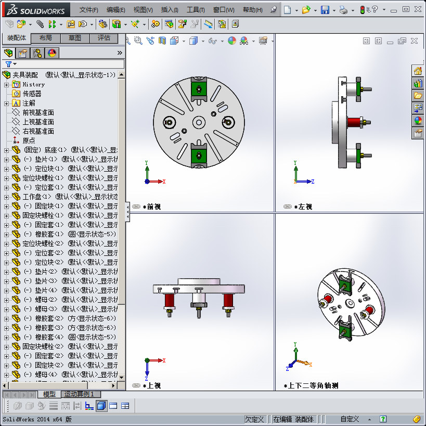Click the paperclip Mate icon
This screenshot has height=426, width=426.
tap(40, 24)
